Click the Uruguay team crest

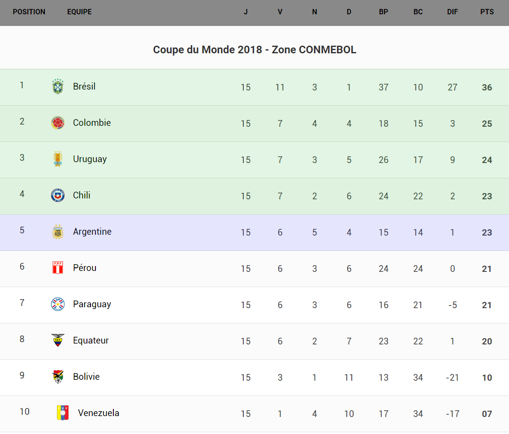(x=58, y=159)
